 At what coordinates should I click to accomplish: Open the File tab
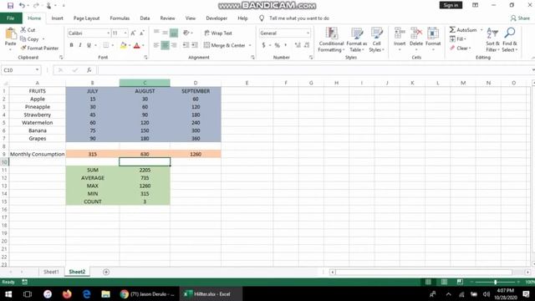(11, 18)
